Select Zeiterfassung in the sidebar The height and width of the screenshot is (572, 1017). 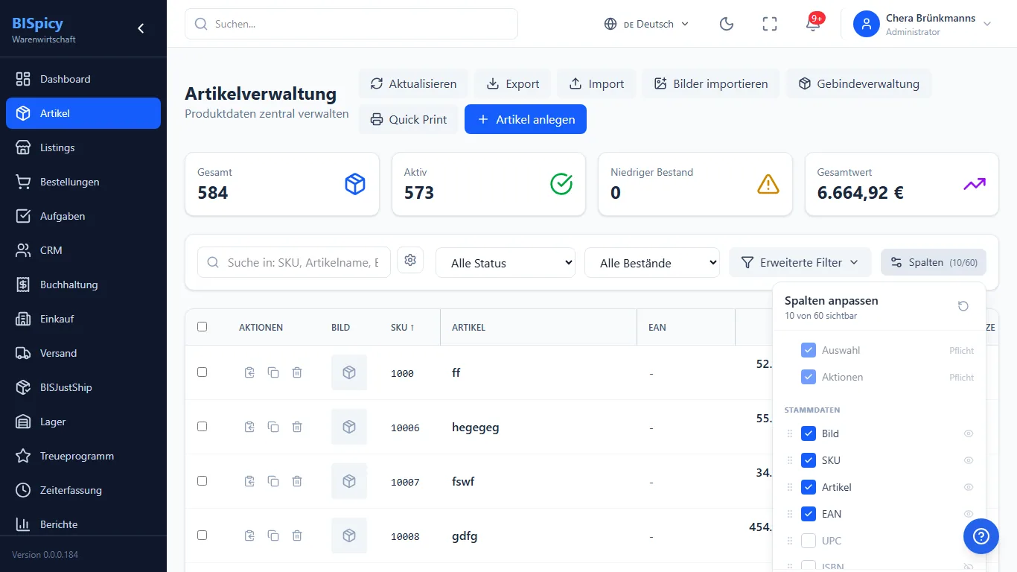tap(83, 490)
